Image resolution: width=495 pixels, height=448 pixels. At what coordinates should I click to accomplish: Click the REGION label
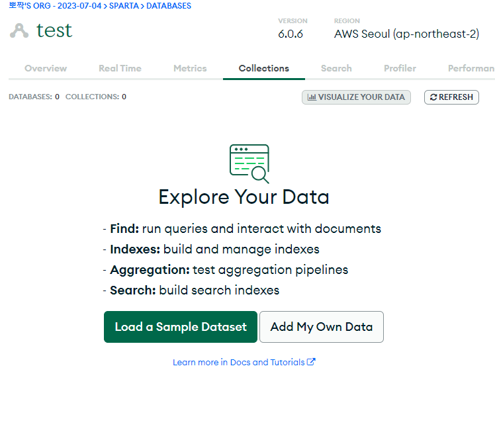coord(347,21)
